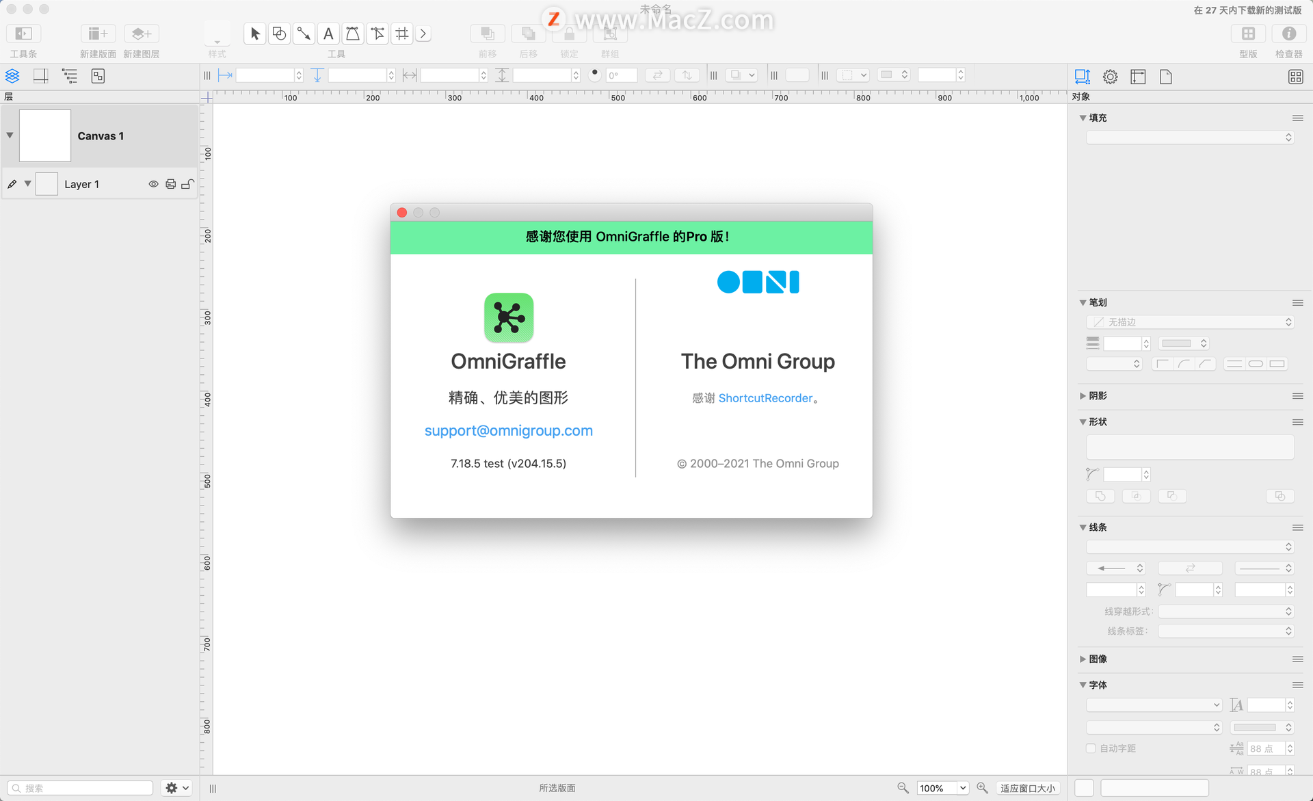Click the subtract shapes button
The width and height of the screenshot is (1313, 801).
tap(1171, 496)
